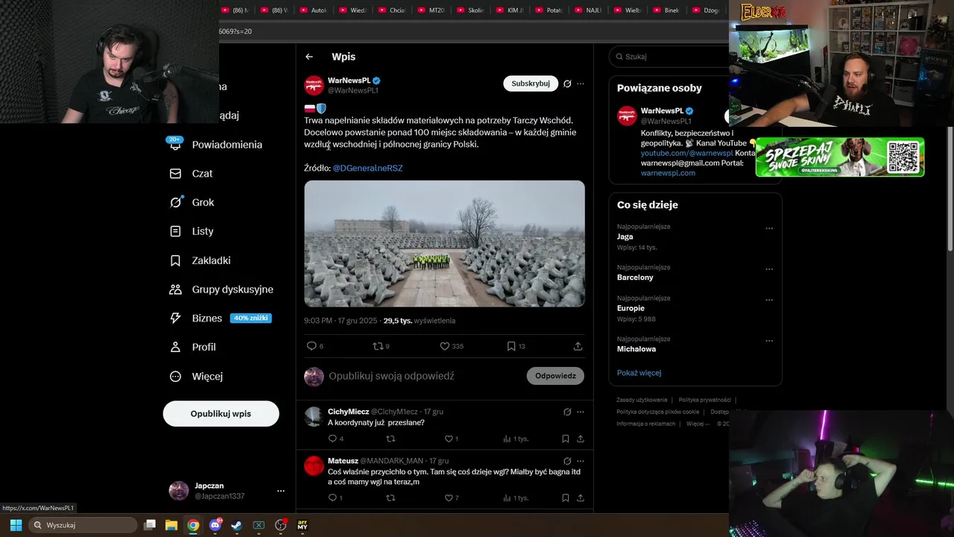Screen dimensions: 954x537
Task: Open Steam from the taskbar
Action: (236, 525)
